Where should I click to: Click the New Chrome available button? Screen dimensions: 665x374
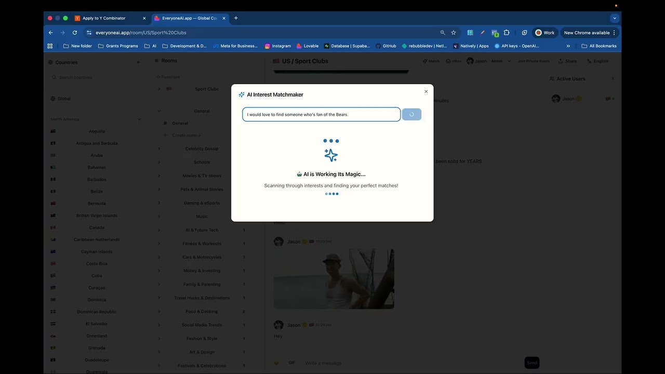[590, 33]
